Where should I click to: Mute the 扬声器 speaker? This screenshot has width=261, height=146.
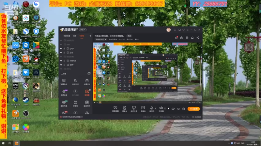[161, 109]
